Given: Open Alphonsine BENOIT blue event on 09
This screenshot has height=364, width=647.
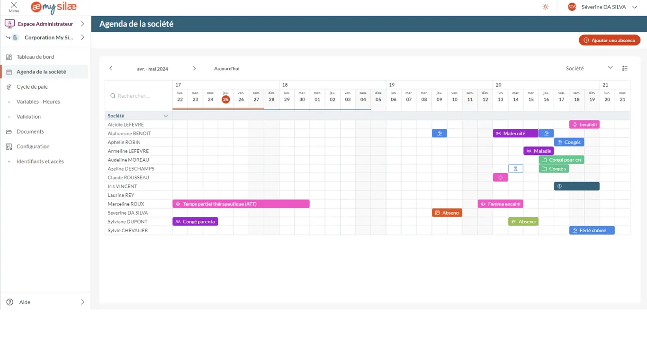Looking at the screenshot, I should click(440, 134).
